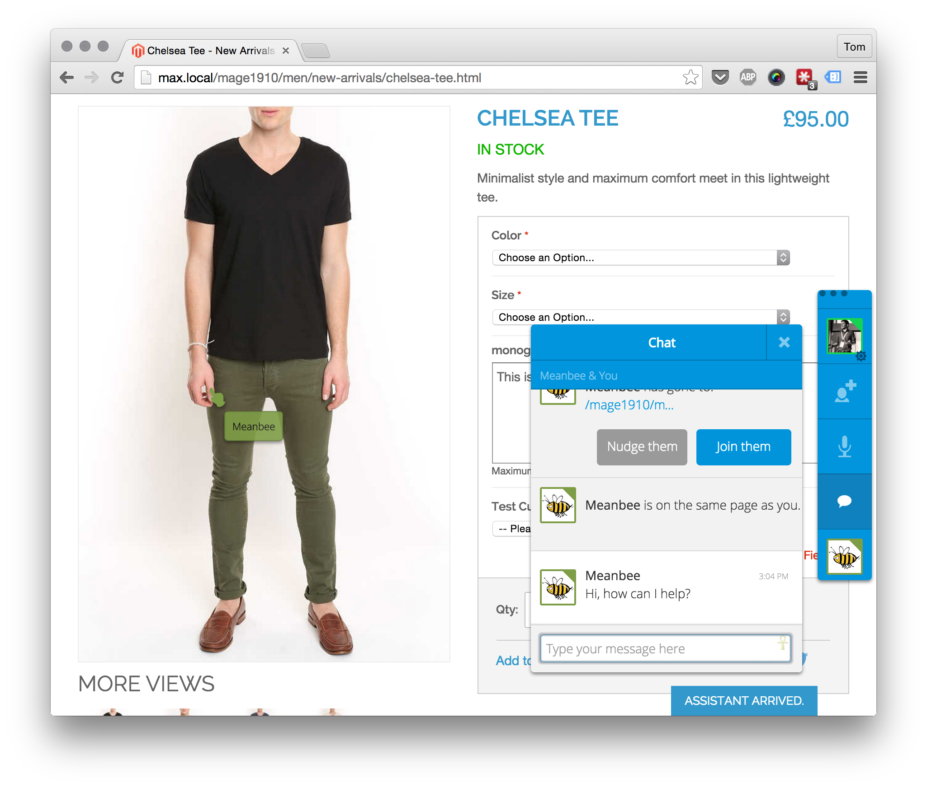Click the Join them button
Viewport: 927px width, 788px height.
point(743,447)
